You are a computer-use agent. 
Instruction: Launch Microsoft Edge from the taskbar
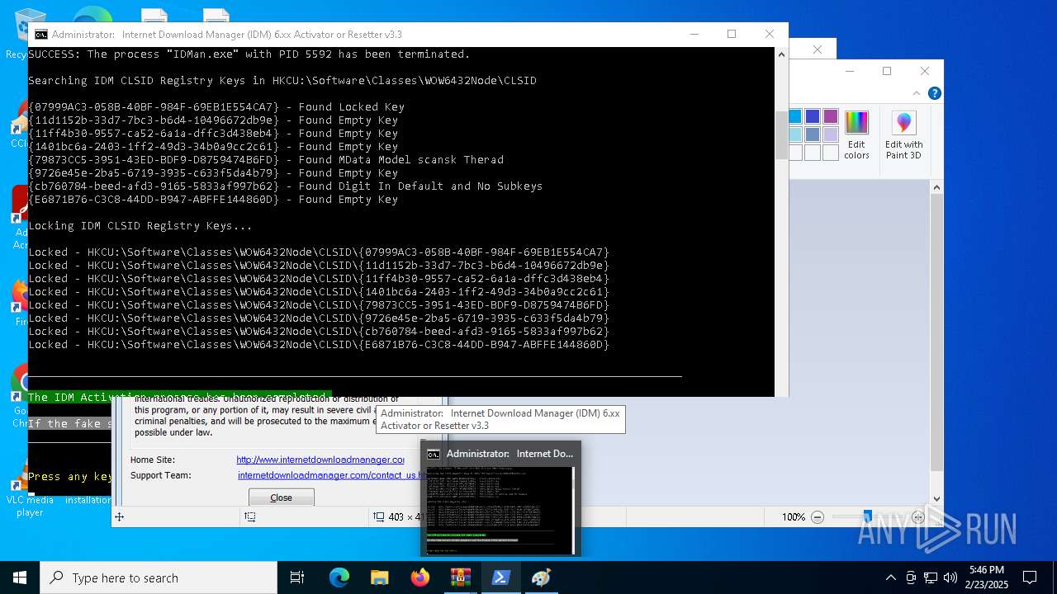coord(339,577)
